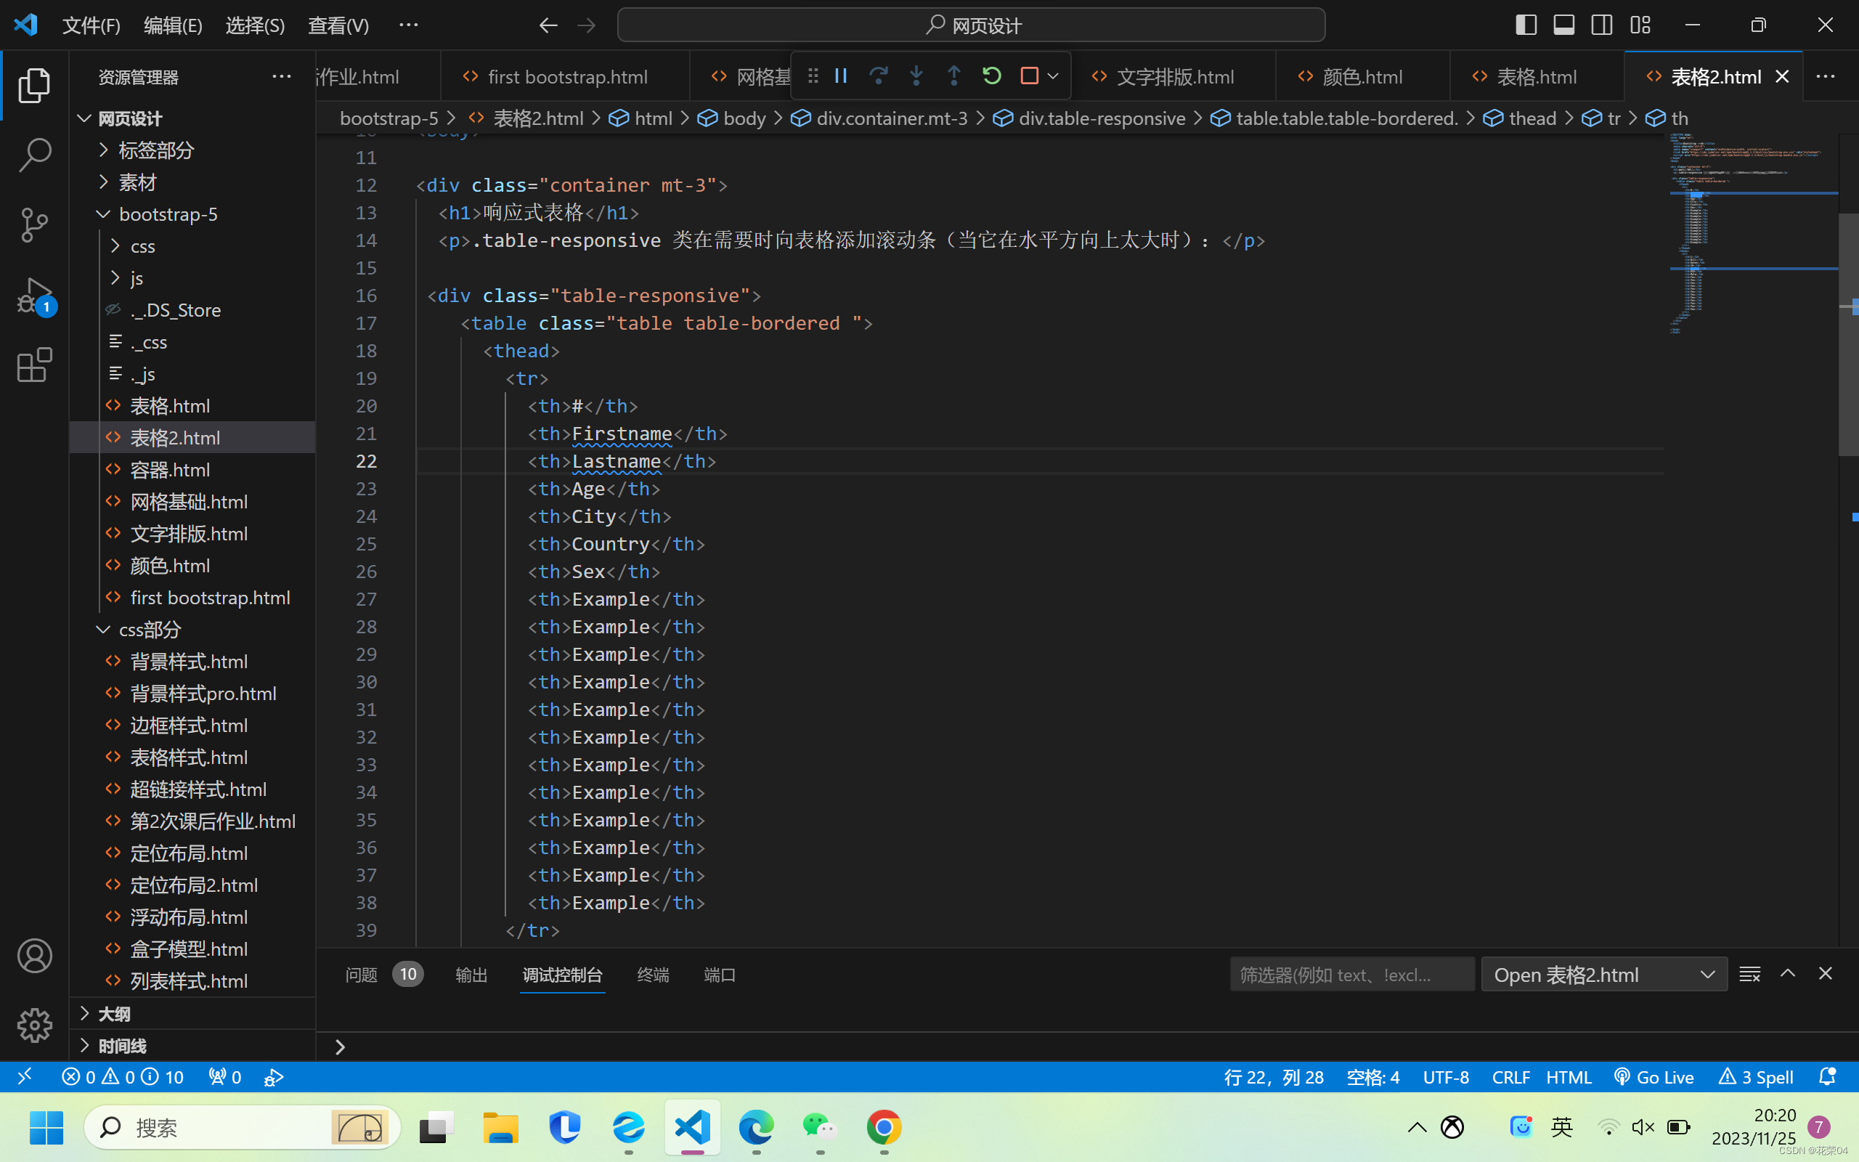
Task: Toggle the primary sidebar layout icon
Action: (1526, 25)
